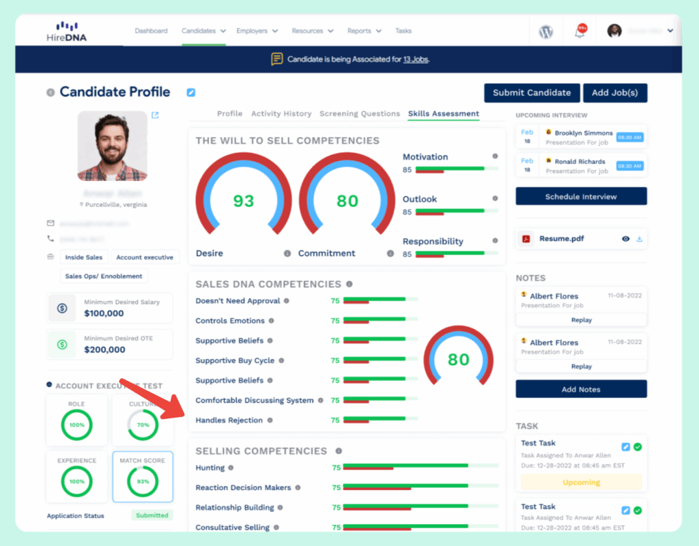Expand the Candidates dropdown menu
This screenshot has width=699, height=546.
(x=203, y=31)
